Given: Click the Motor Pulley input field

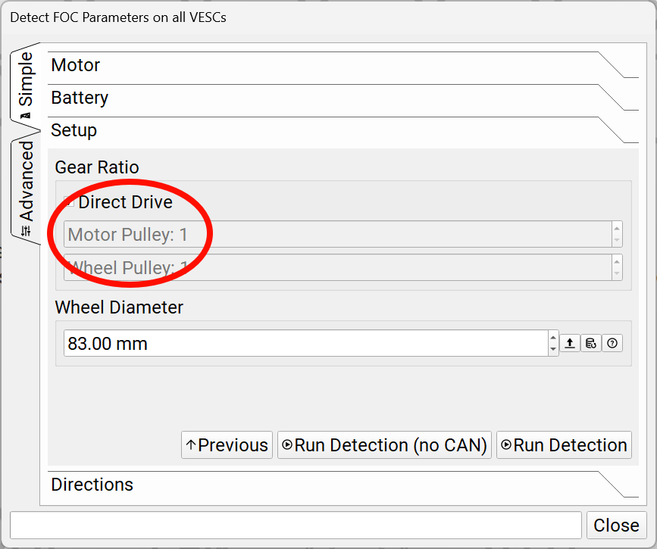Looking at the screenshot, I should pyautogui.click(x=338, y=234).
